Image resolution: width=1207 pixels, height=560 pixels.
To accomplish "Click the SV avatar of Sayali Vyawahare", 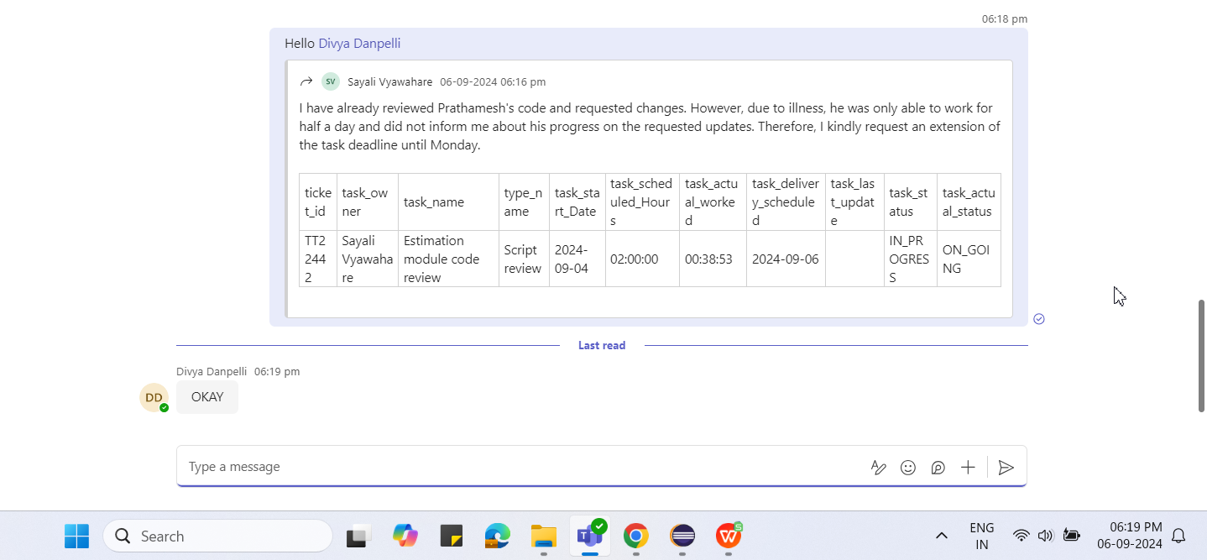I will (331, 81).
